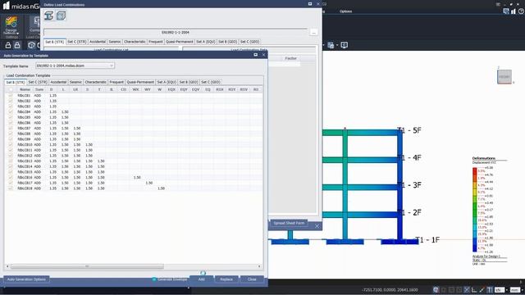Open Characteristic tab in Auto Generation dialog
This screenshot has width=525, height=295.
[x=95, y=82]
